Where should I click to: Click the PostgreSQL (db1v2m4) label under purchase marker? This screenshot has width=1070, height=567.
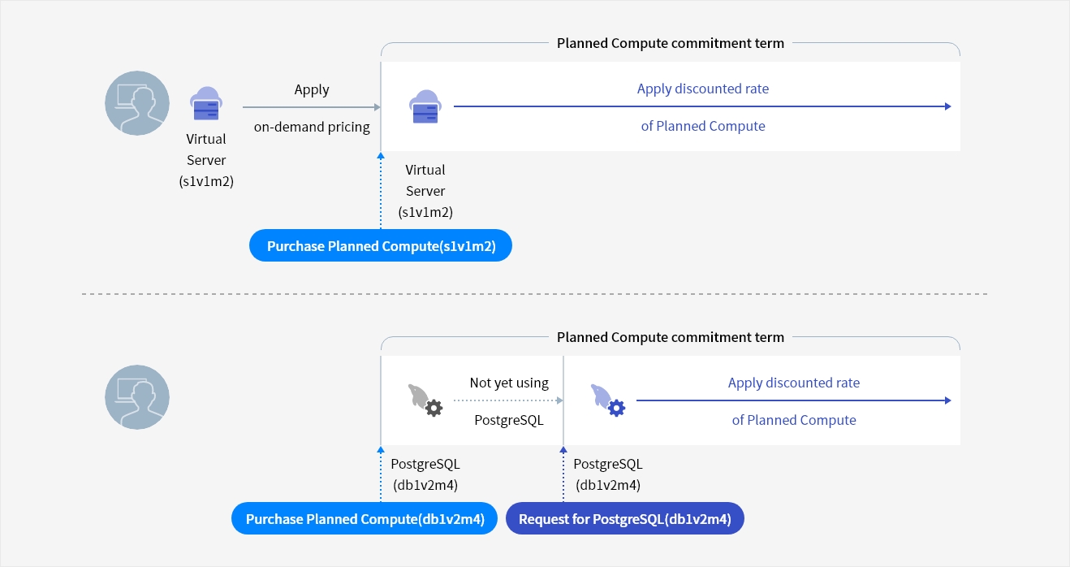coord(425,474)
